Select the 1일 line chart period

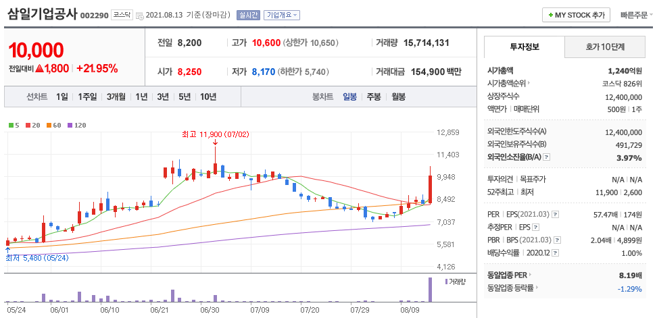pos(62,97)
